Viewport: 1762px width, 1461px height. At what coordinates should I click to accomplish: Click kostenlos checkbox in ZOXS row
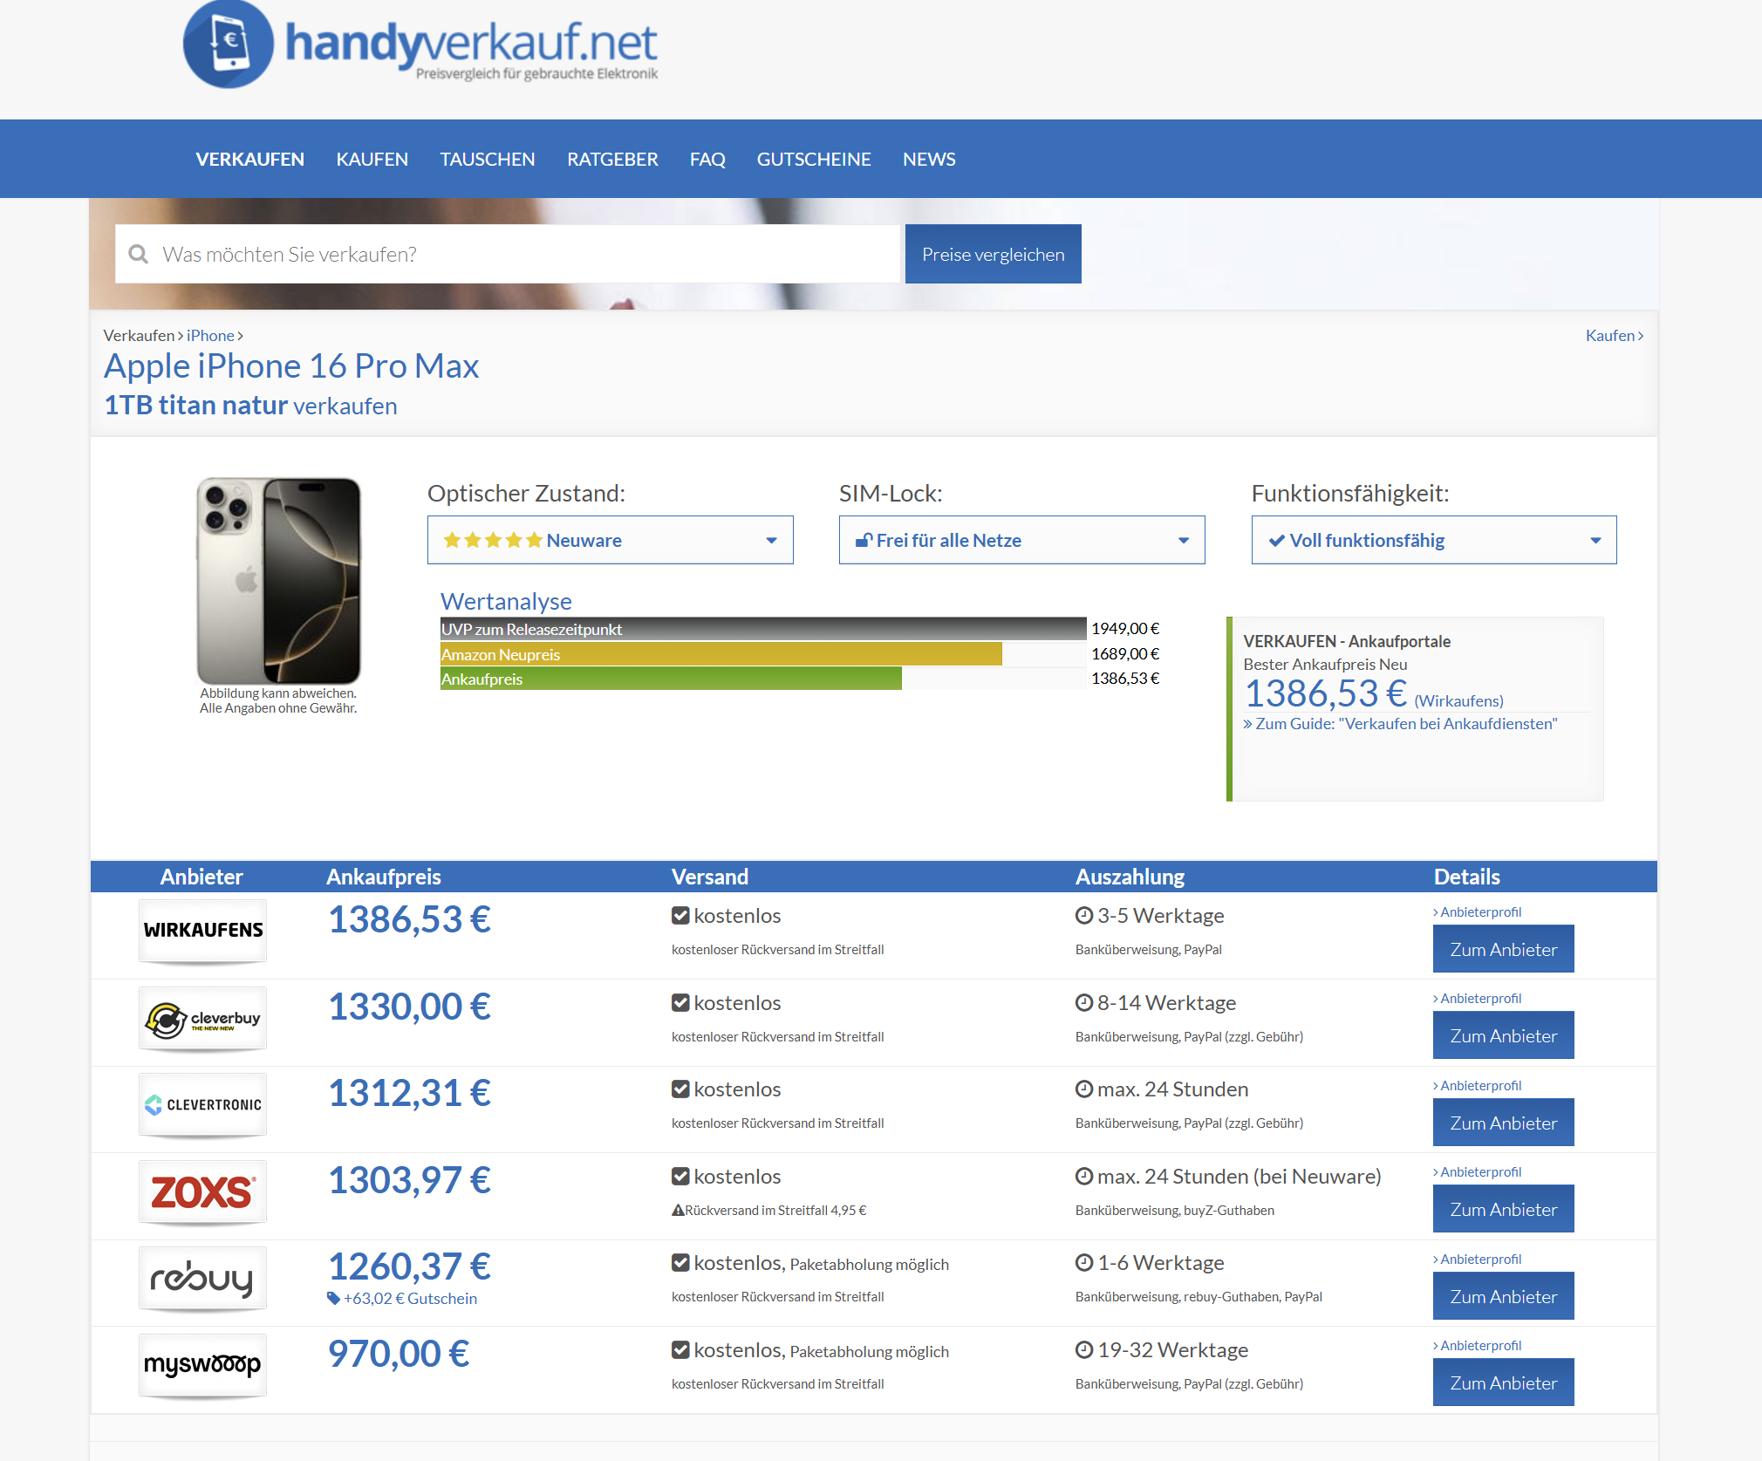pyautogui.click(x=680, y=1177)
